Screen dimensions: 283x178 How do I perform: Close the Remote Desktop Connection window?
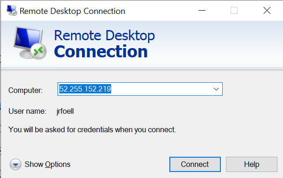coord(267,11)
